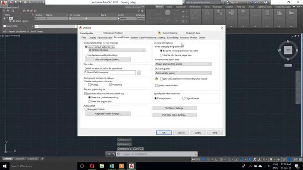Image resolution: width=303 pixels, height=170 pixels.
Task: Click the default plot-to-file location field
Action: pos(110,73)
